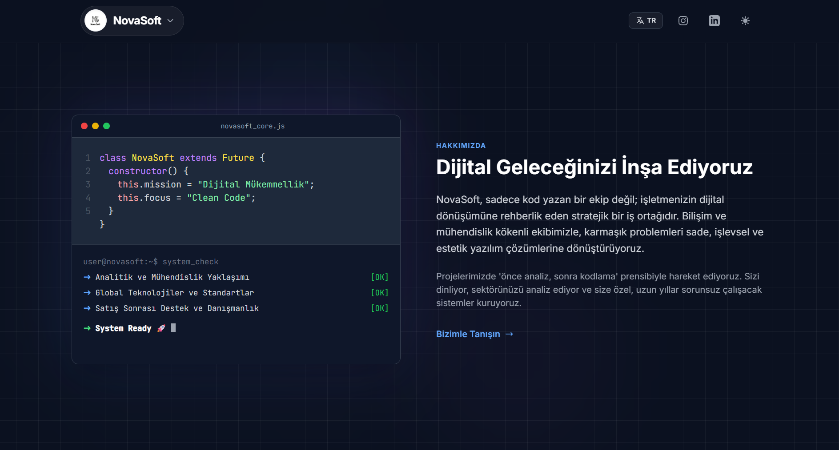839x450 pixels.
Task: Click the user@novasoft system_check prompt line
Action: click(151, 262)
